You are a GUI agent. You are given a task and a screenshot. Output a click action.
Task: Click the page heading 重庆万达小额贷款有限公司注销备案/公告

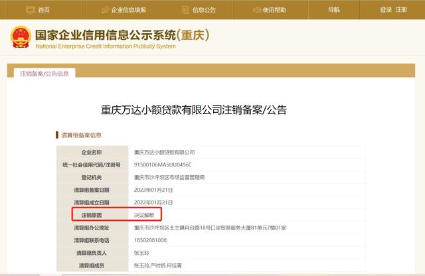click(x=194, y=110)
